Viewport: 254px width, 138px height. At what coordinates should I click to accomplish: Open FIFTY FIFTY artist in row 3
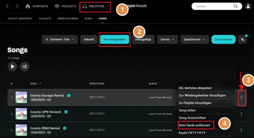[x=97, y=130]
